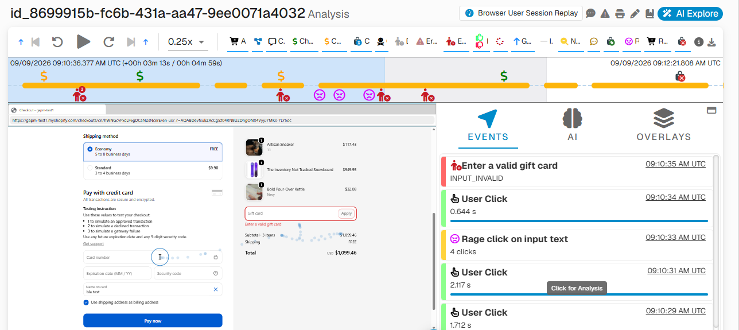Click the AI Explore button
Image resolution: width=739 pixels, height=330 pixels.
690,14
